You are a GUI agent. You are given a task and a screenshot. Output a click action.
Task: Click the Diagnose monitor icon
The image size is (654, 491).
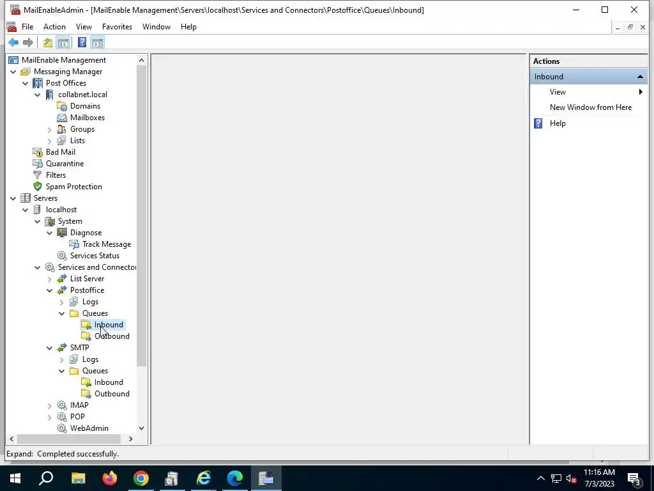coord(62,233)
